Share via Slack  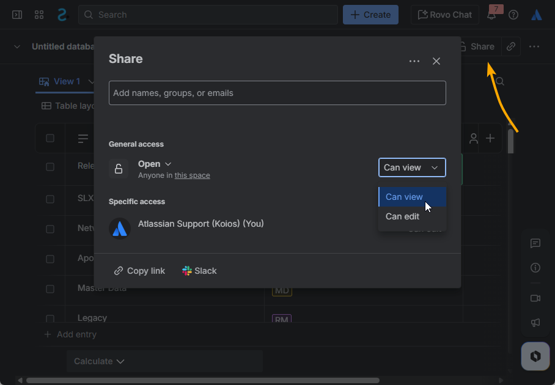pos(199,271)
